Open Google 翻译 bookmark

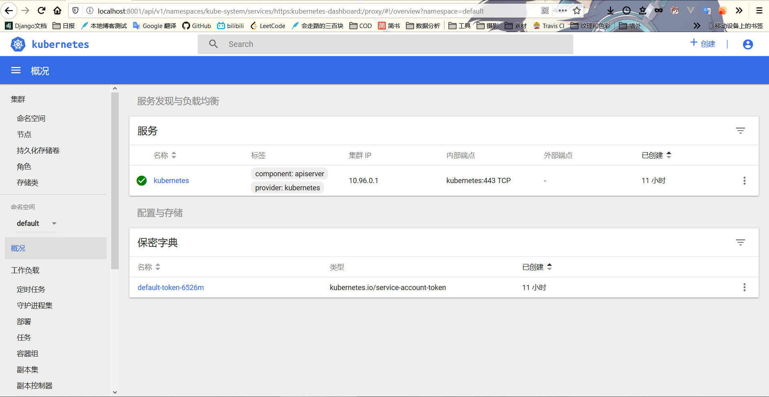click(154, 26)
